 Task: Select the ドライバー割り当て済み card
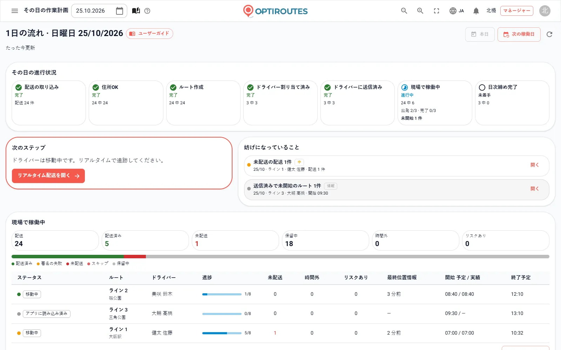(280, 103)
